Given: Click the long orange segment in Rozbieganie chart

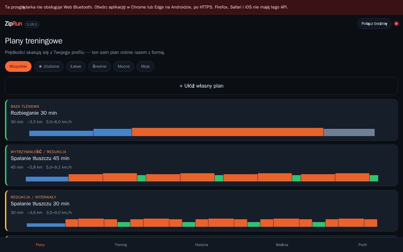Looking at the screenshot, I should pyautogui.click(x=228, y=132).
